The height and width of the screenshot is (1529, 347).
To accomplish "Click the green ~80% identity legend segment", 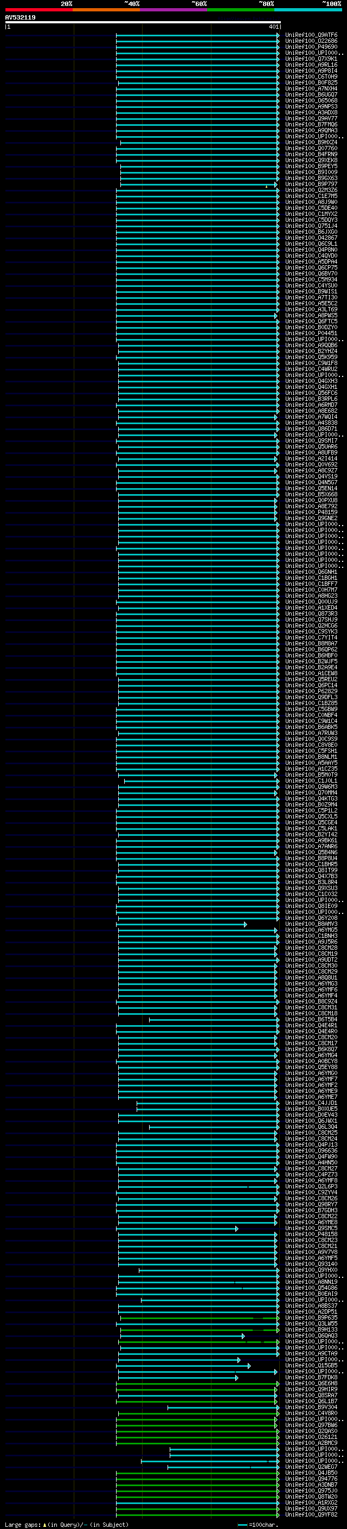I will pos(241,10).
